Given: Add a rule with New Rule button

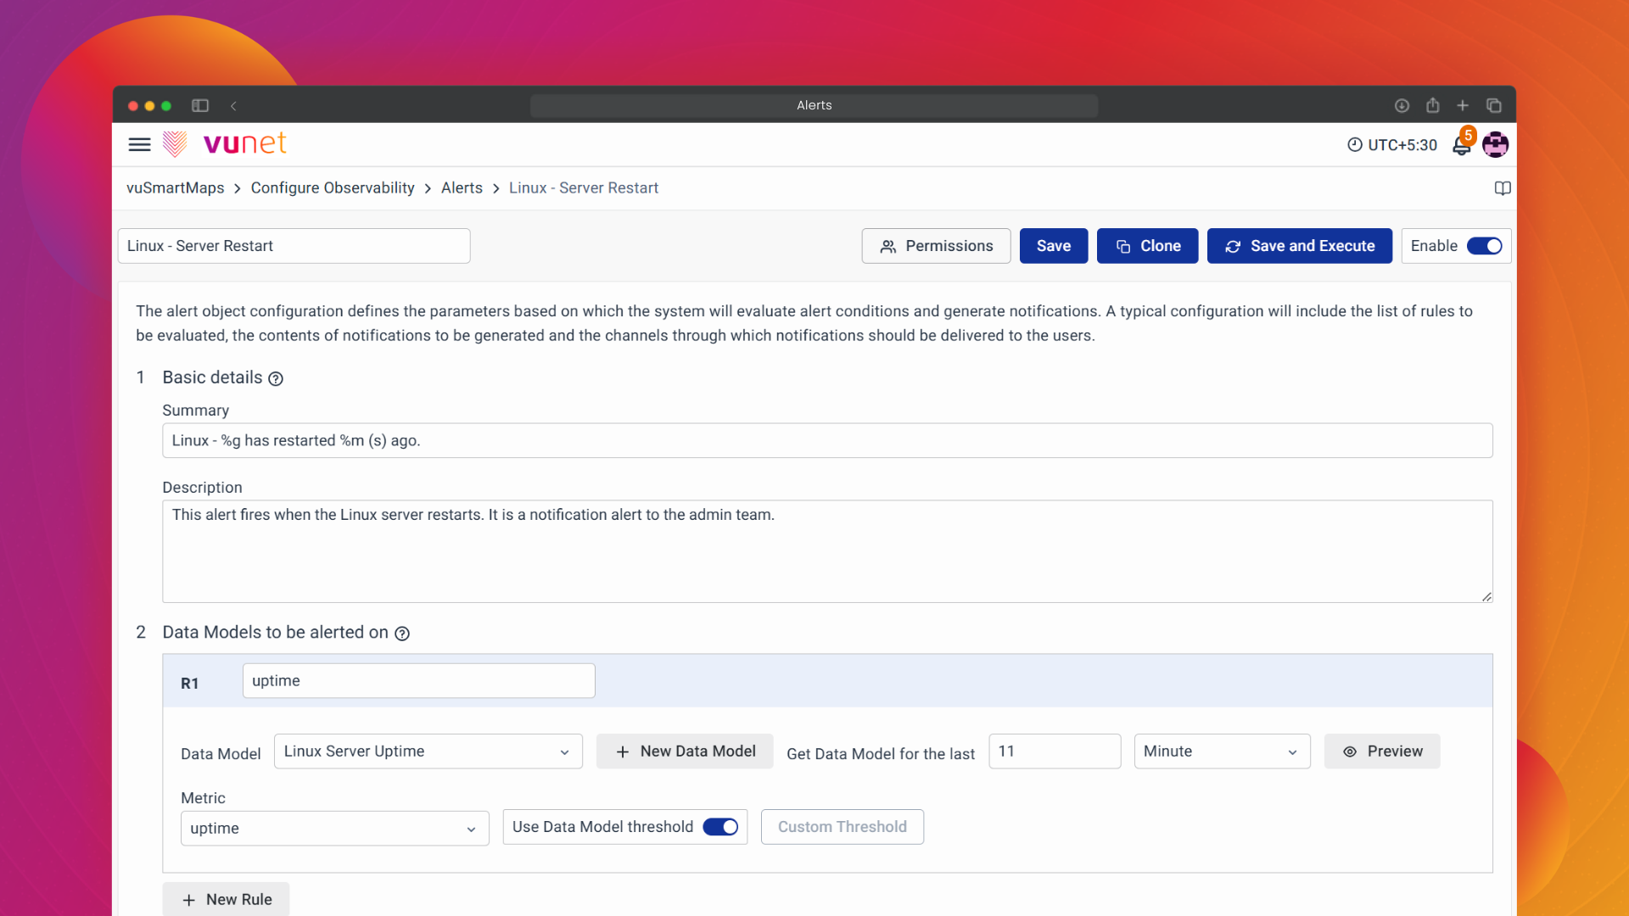Looking at the screenshot, I should point(226,899).
